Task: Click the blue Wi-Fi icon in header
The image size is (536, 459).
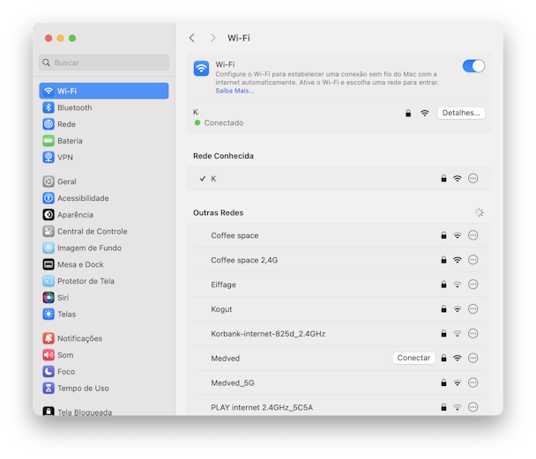Action: click(x=201, y=69)
